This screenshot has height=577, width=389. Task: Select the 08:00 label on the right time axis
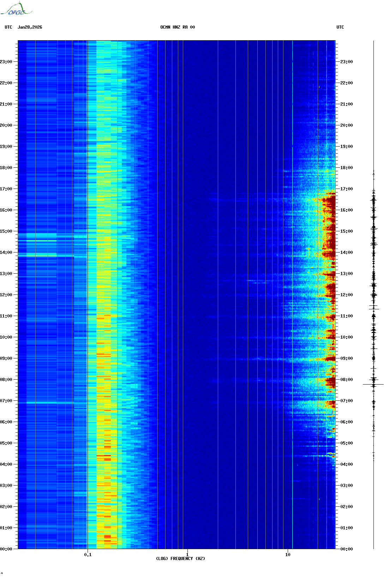point(346,380)
